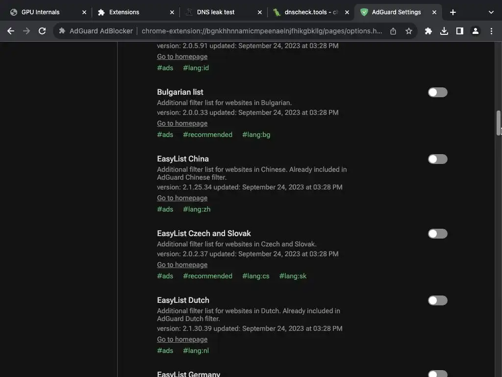Click the #lang:nl tag
Image resolution: width=502 pixels, height=377 pixels.
click(x=196, y=350)
